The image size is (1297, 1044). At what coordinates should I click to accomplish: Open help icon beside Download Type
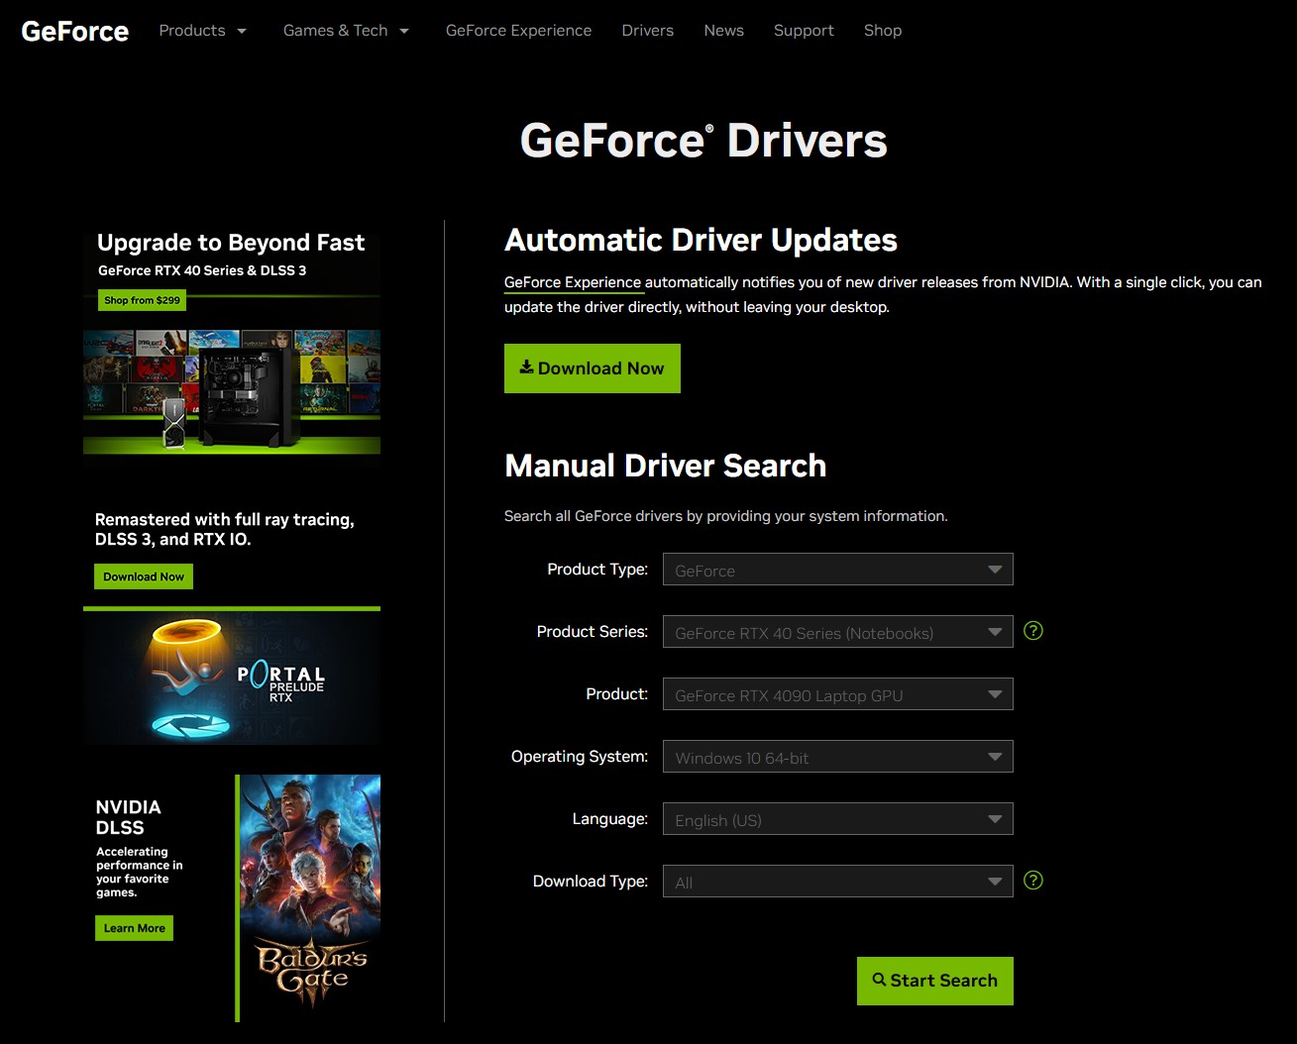pos(1033,881)
